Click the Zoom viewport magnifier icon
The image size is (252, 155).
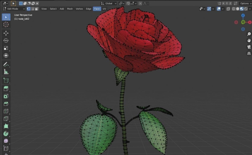pos(249,34)
